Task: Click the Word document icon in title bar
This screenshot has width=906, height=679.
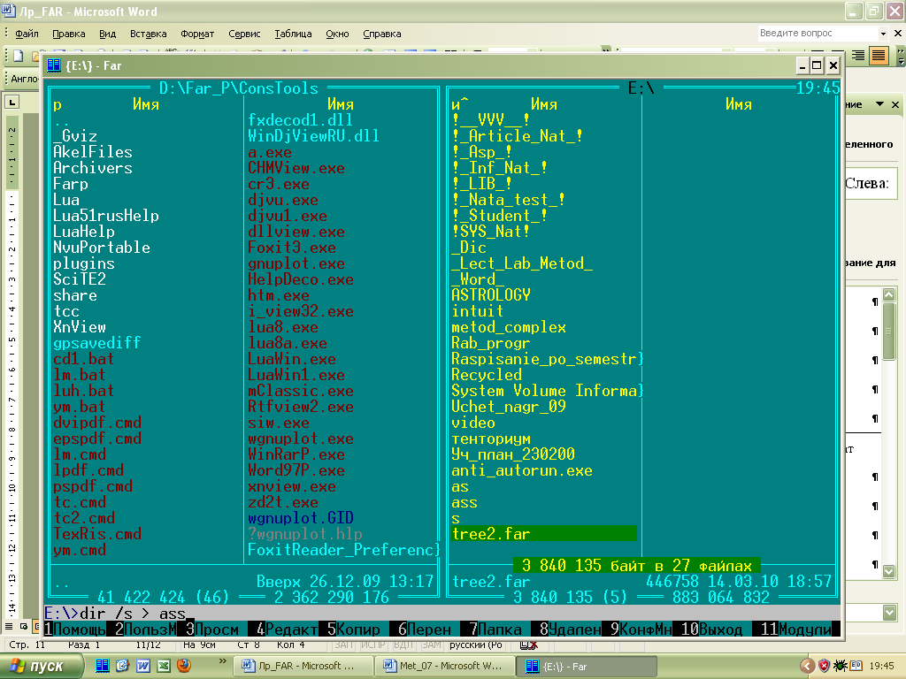Action: [8, 11]
